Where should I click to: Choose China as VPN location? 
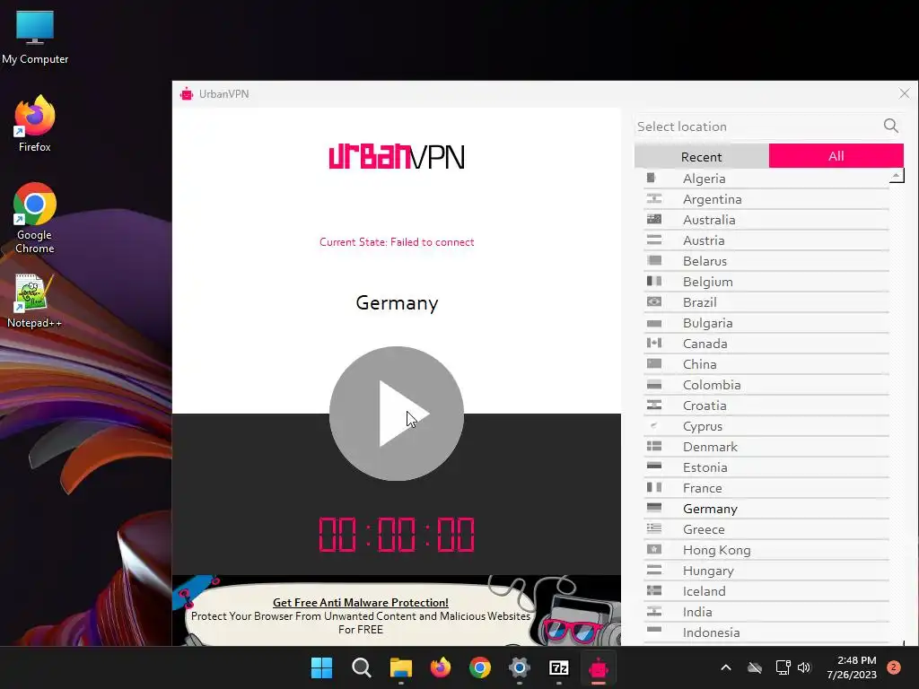pyautogui.click(x=766, y=364)
